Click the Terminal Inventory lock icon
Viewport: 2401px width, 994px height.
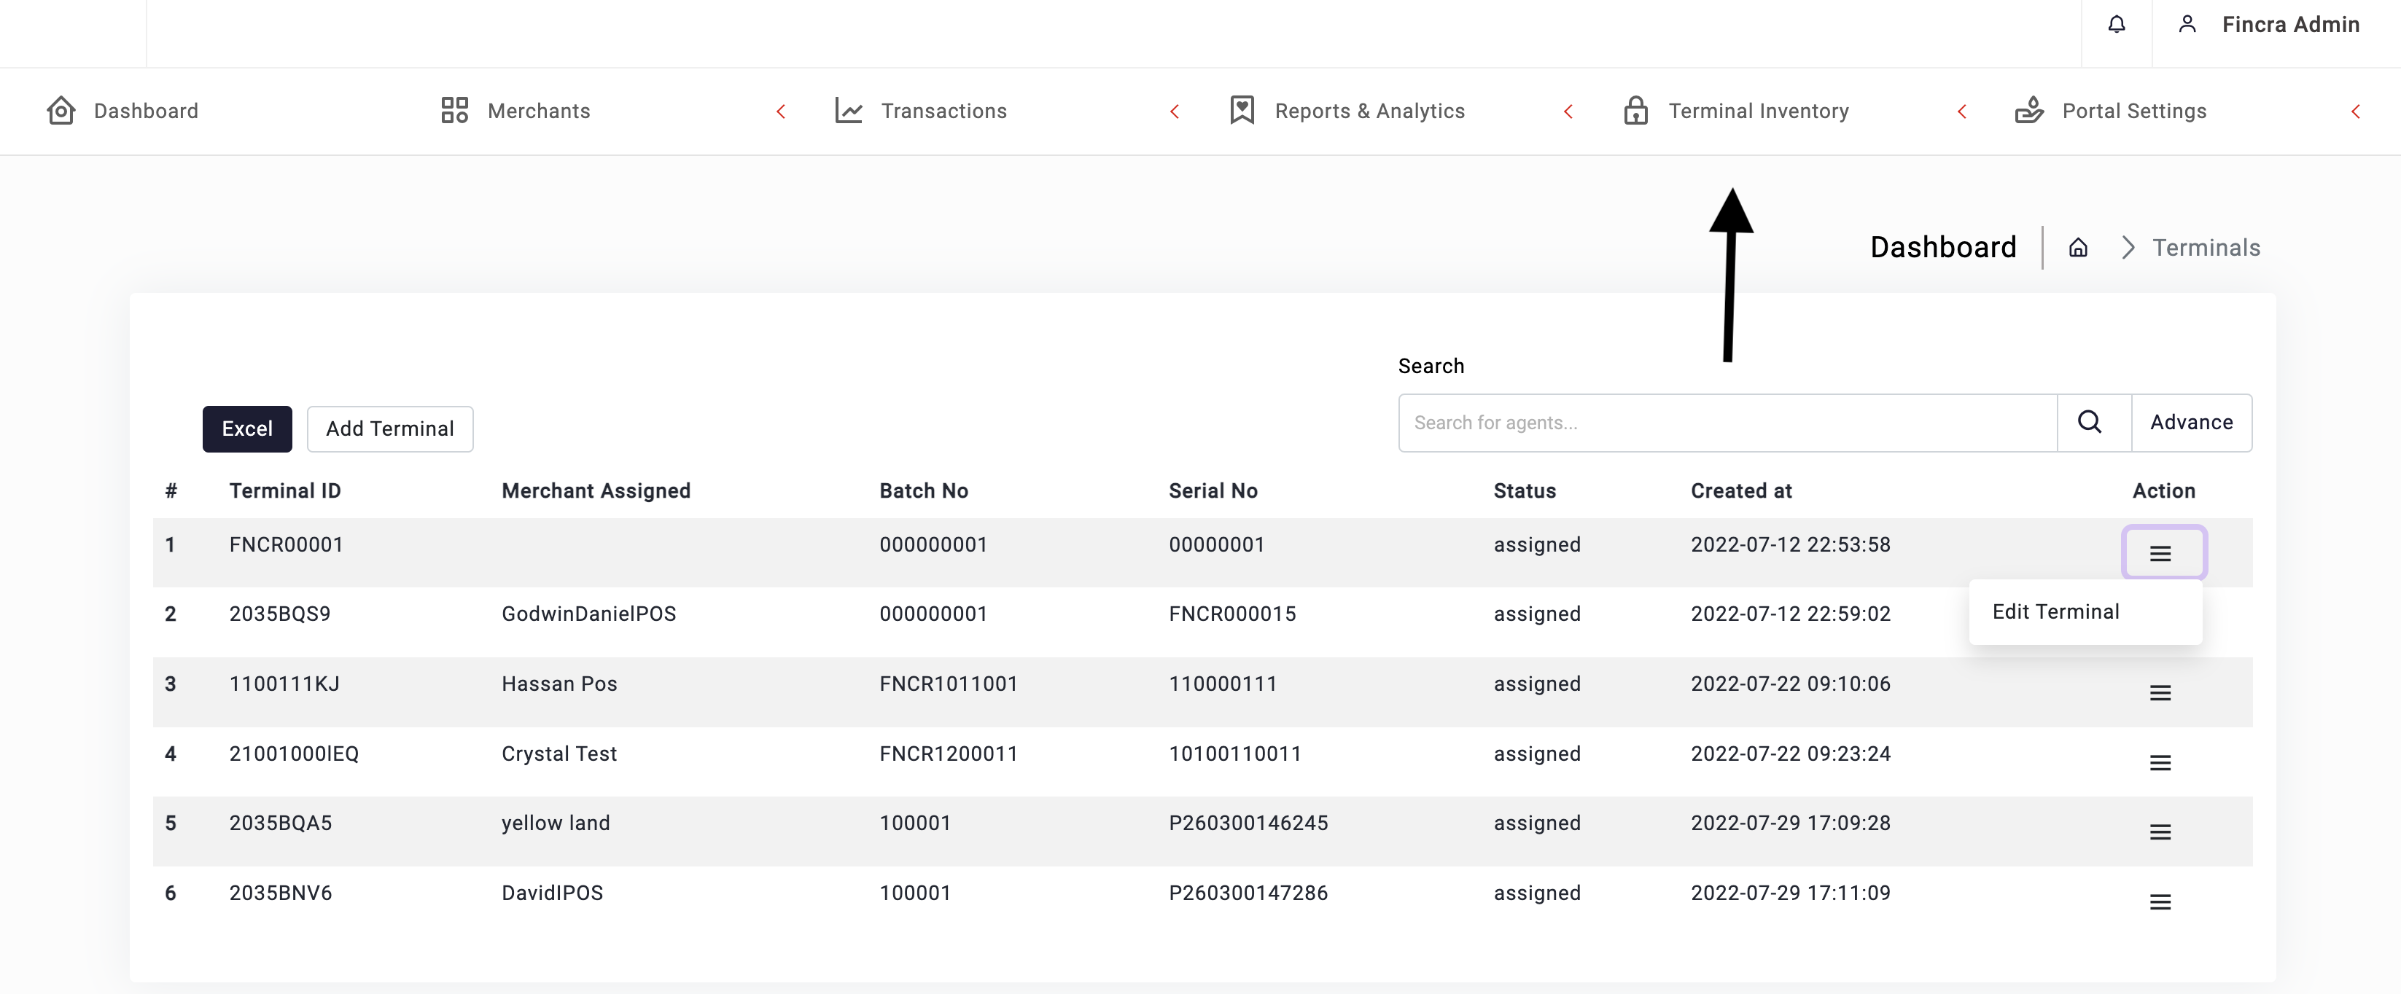(x=1635, y=111)
